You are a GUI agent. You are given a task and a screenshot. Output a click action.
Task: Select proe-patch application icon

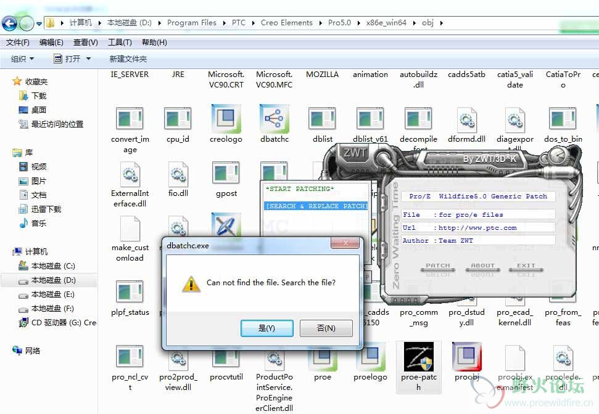click(x=419, y=357)
